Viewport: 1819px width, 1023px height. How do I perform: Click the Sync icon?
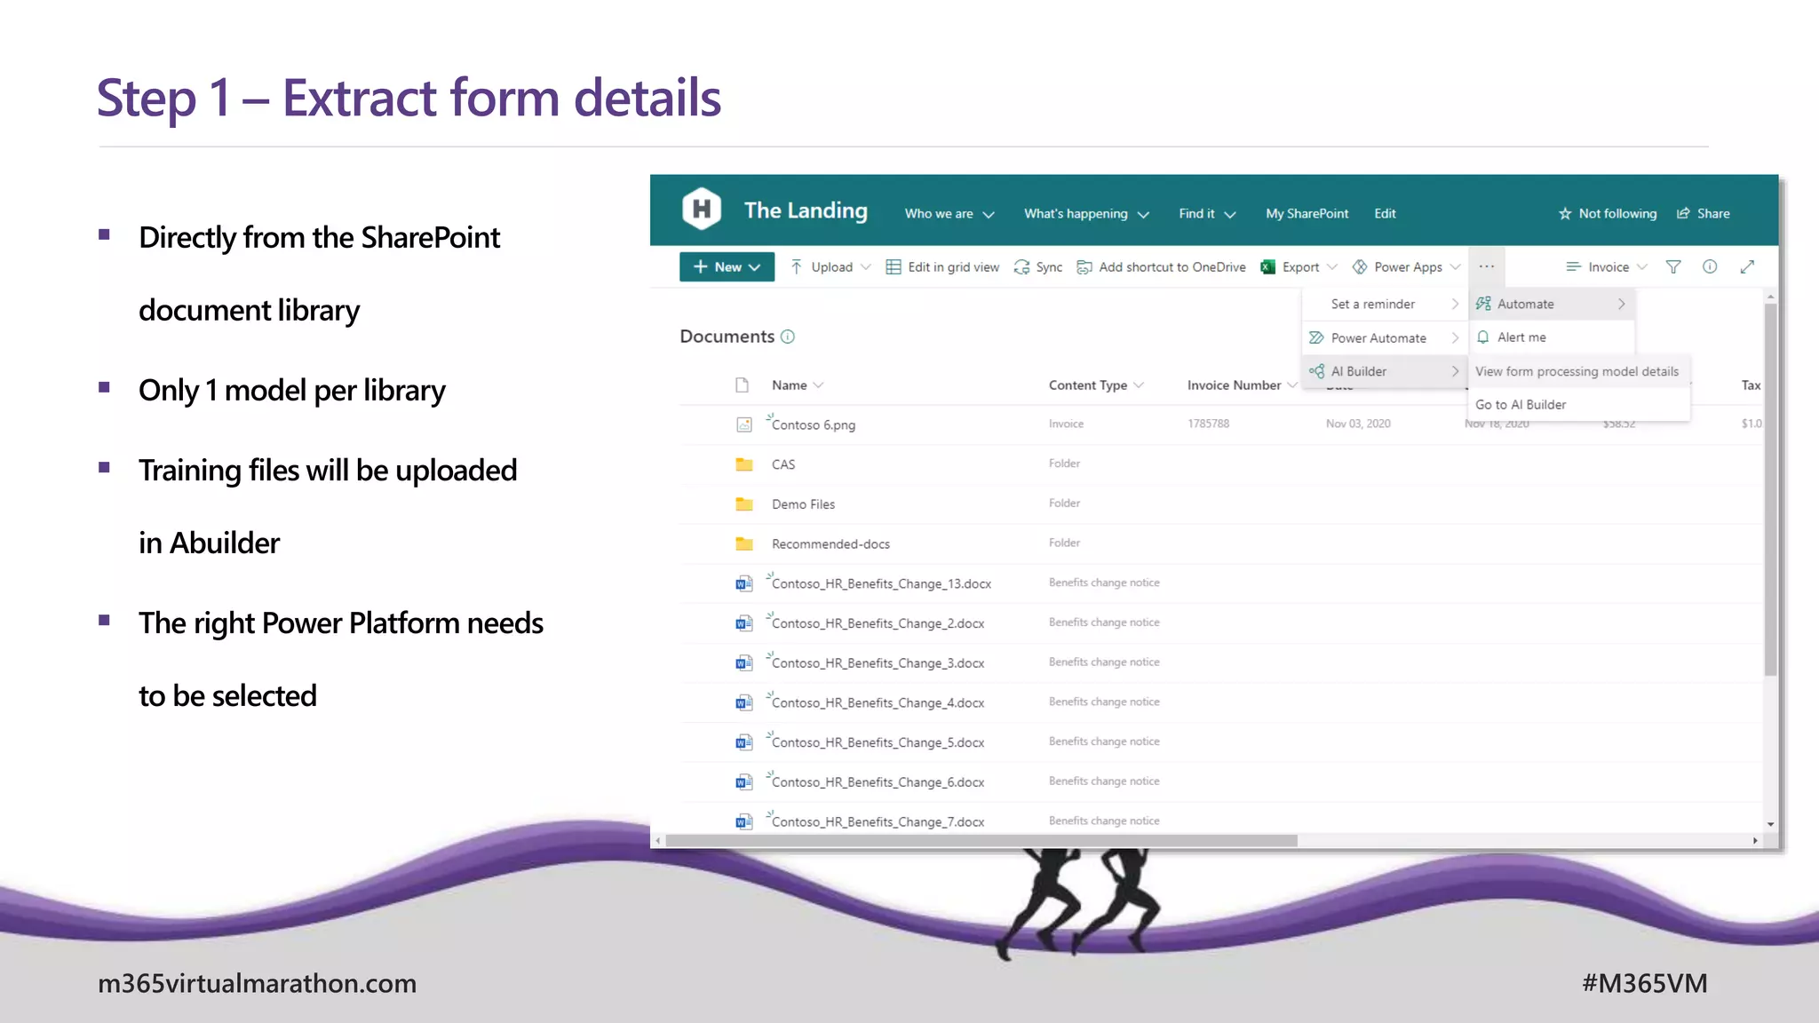(1021, 266)
